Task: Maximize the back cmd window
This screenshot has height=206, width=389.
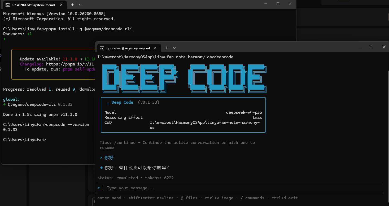Action: 278,4
